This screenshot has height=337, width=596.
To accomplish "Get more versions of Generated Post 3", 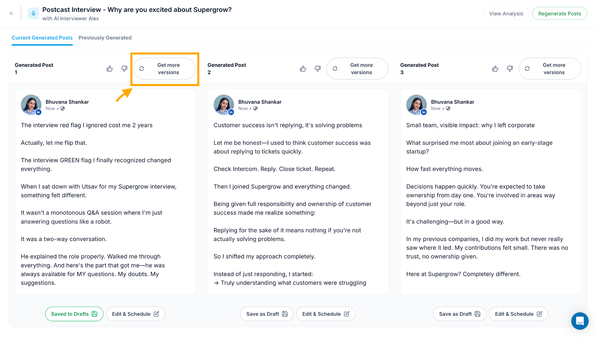I will click(x=550, y=69).
